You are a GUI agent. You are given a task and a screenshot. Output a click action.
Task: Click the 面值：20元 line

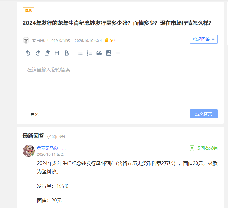pyautogui.click(x=49, y=201)
